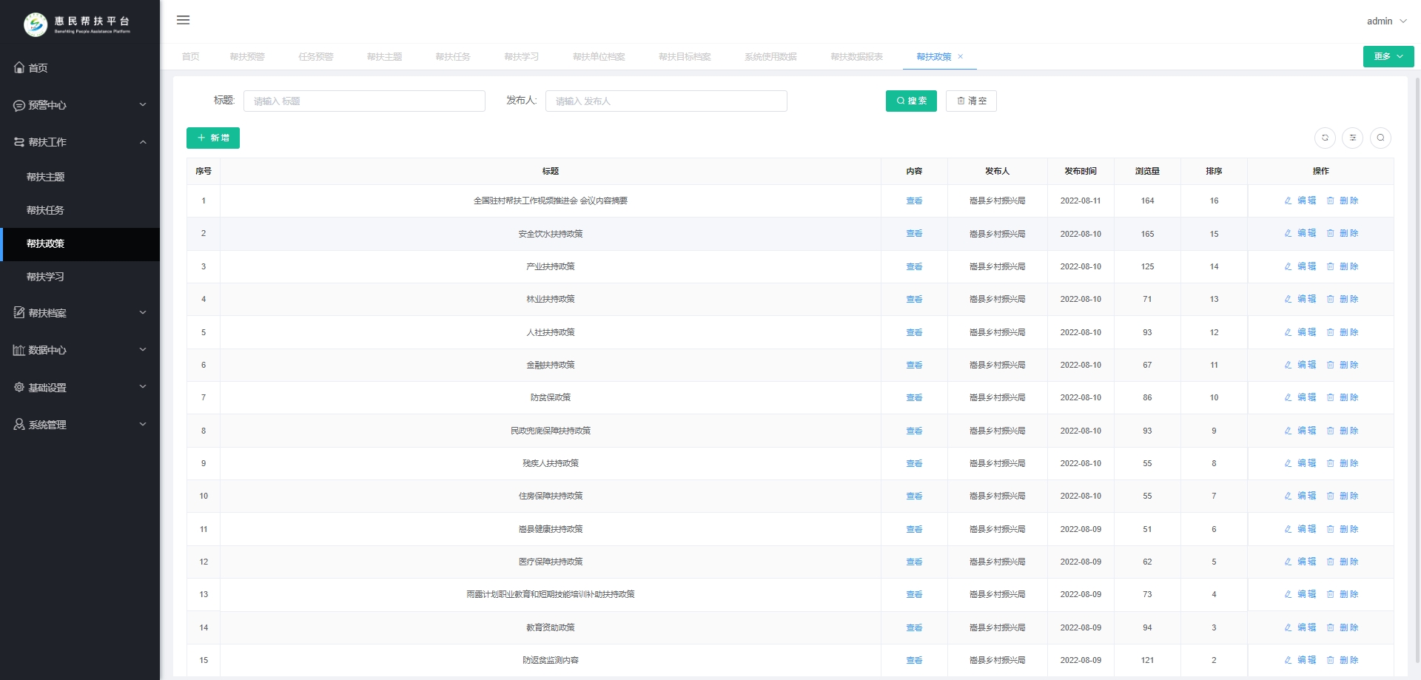This screenshot has width=1421, height=680.
Task: Delete the 人社扶持政策 row
Action: click(x=1343, y=332)
